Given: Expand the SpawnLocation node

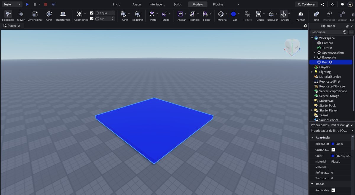Looking at the screenshot, I should [315, 53].
